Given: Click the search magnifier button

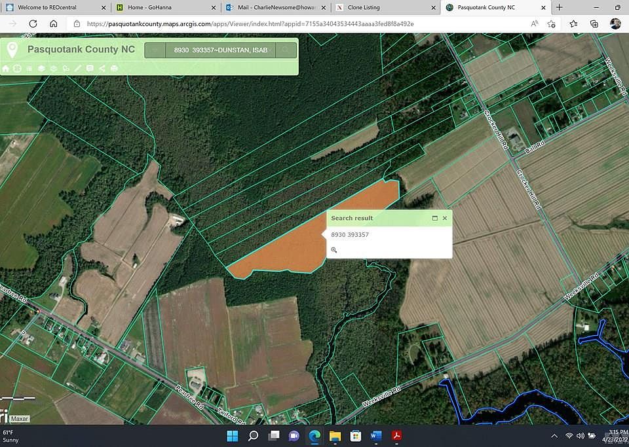Looking at the screenshot, I should coord(286,50).
